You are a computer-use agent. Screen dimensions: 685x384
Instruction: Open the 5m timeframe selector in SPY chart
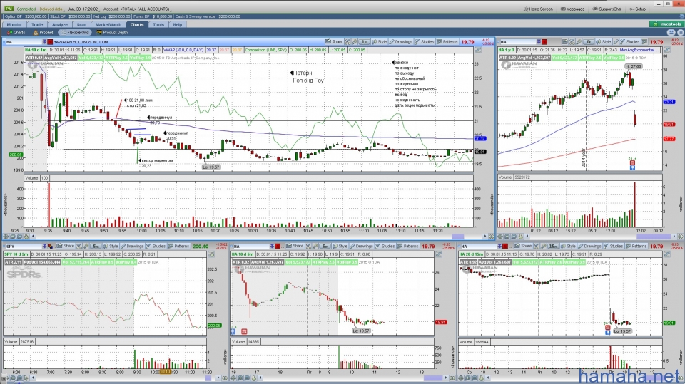pos(96,246)
